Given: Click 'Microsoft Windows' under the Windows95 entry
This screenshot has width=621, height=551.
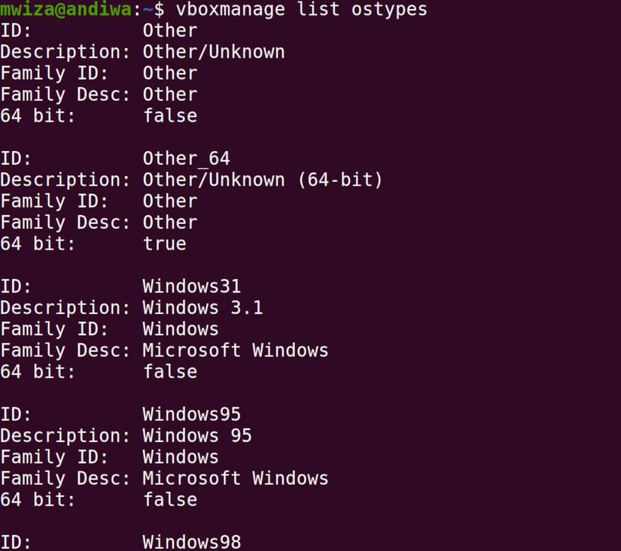Looking at the screenshot, I should click(236, 478).
